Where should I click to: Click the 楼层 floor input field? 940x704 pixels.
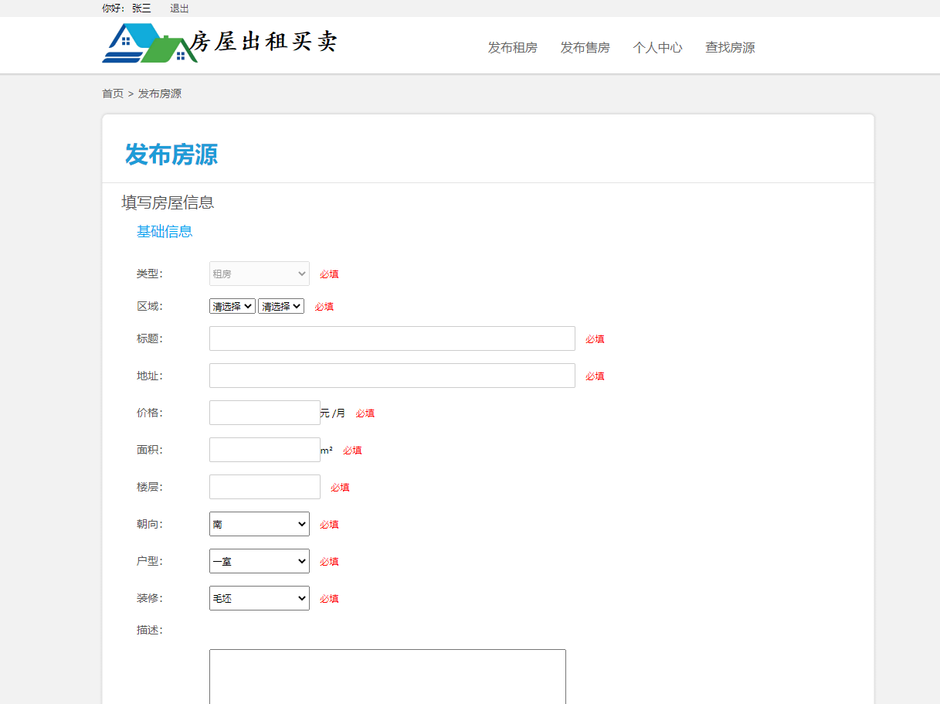264,486
